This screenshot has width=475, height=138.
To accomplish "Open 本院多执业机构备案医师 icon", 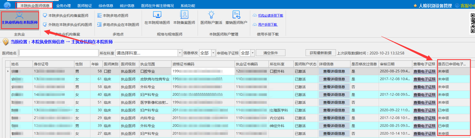I will [x=45, y=16].
